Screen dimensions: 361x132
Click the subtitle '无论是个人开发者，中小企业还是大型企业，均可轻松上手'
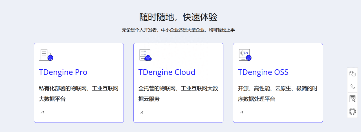pos(178,30)
